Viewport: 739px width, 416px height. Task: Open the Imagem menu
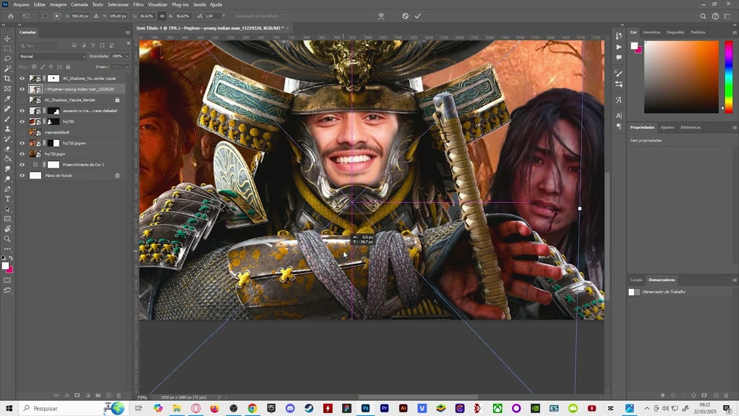(x=58, y=5)
